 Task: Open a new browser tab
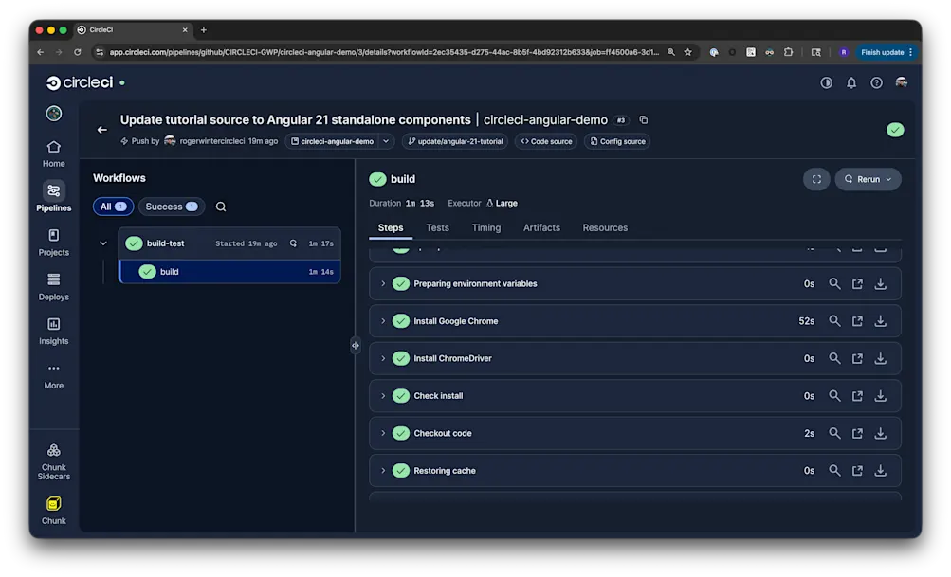coord(204,29)
